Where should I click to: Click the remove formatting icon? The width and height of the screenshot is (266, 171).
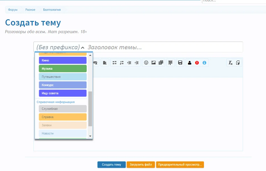point(230,63)
